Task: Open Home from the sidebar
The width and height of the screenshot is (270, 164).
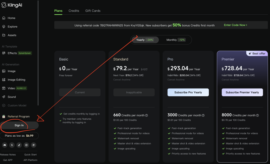Action: (11, 18)
